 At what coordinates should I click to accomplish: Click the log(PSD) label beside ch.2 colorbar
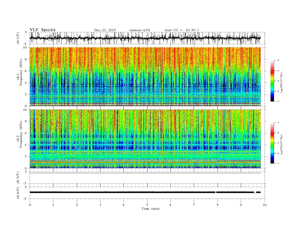click(281, 144)
